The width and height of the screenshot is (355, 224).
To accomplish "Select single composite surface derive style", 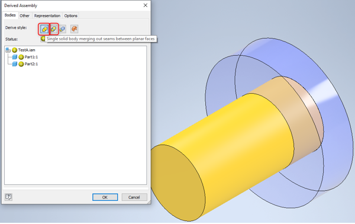I will [75, 29].
